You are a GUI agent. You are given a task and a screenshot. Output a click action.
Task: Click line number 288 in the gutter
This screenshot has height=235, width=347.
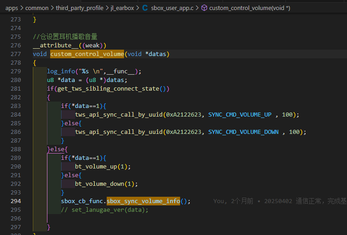[16, 149]
